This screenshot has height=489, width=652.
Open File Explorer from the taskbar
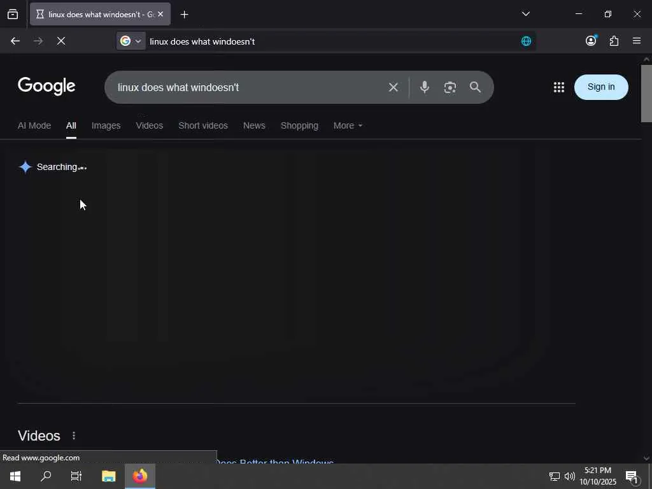pyautogui.click(x=109, y=476)
